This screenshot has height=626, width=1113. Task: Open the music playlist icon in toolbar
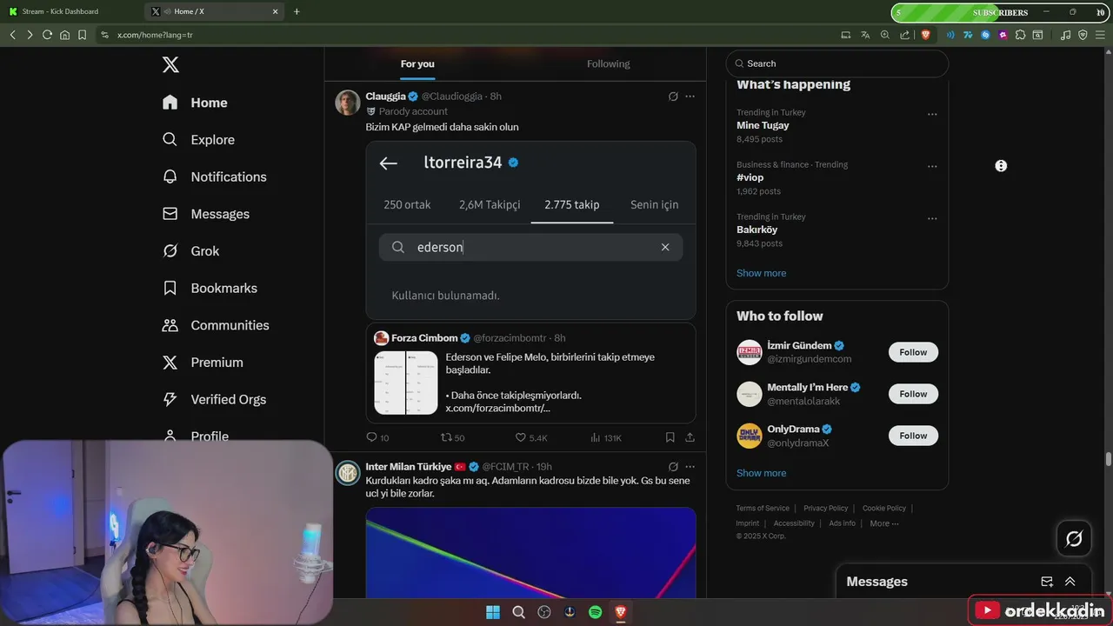tap(1065, 35)
